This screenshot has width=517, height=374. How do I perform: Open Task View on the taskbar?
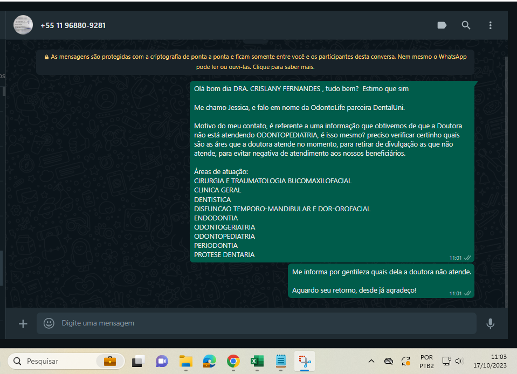click(138, 361)
